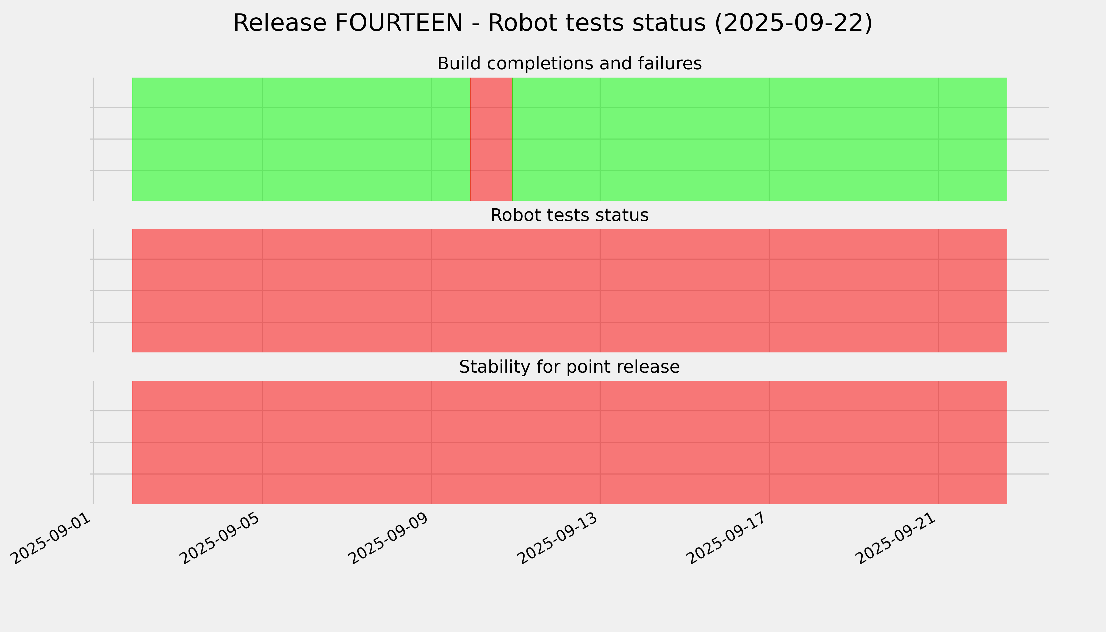1106x632 pixels.
Task: Click green build area left of 2025-09-05 gridline
Action: [197, 139]
